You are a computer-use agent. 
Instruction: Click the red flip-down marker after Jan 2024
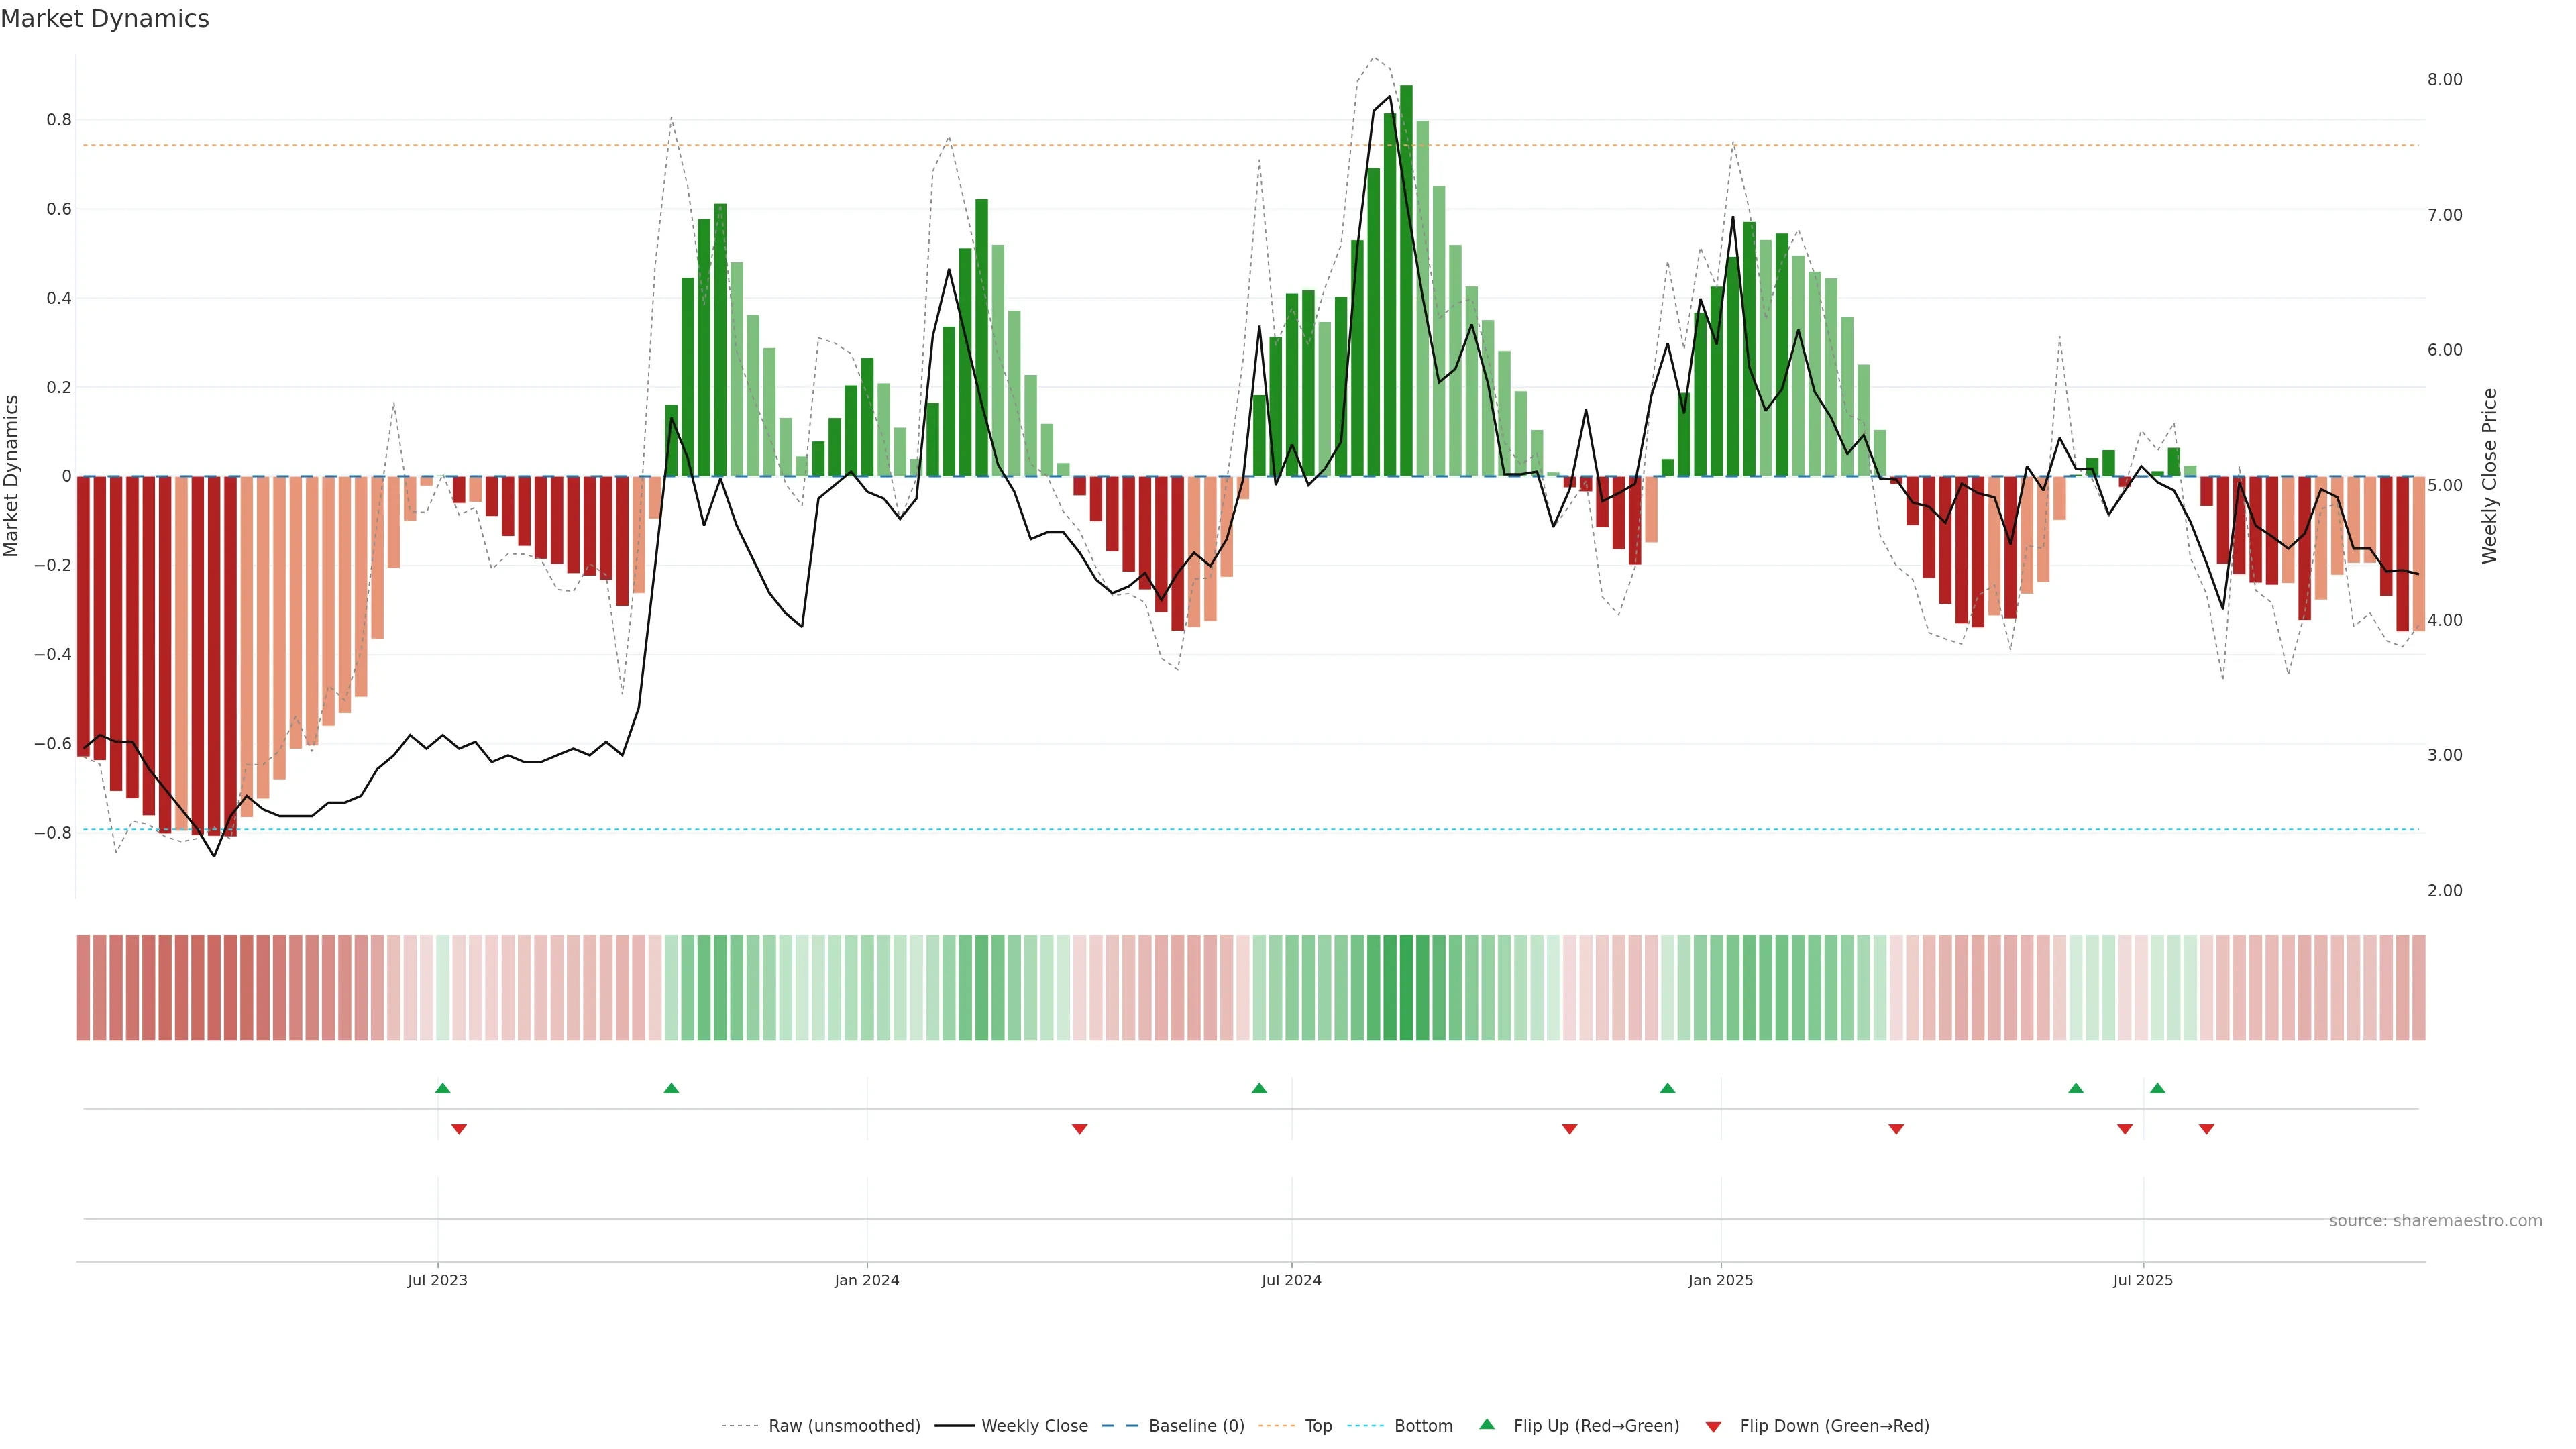tap(1080, 1129)
